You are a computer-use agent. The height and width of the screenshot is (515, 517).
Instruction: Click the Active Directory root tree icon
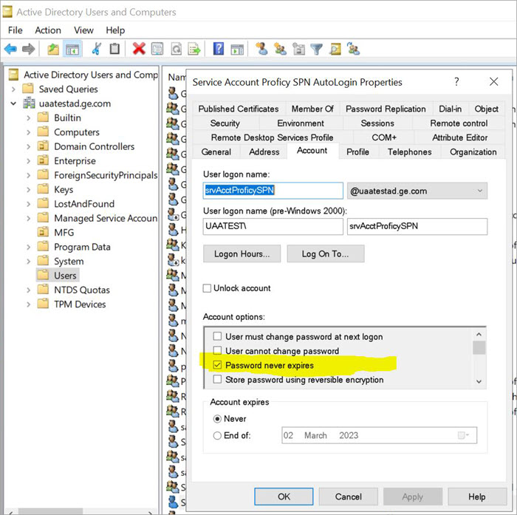[x=14, y=75]
